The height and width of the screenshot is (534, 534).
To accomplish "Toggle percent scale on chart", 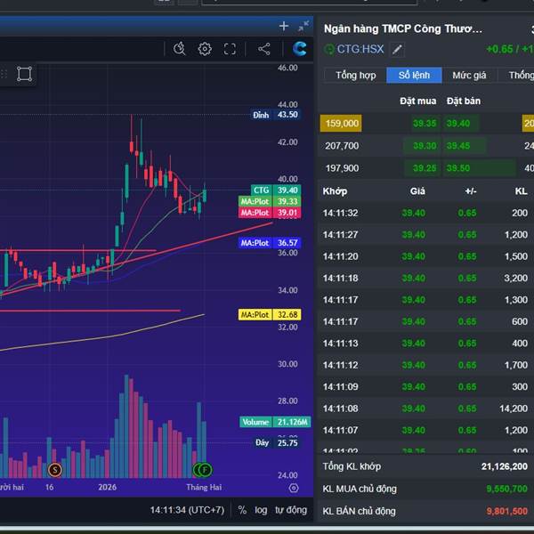I will 242,510.
